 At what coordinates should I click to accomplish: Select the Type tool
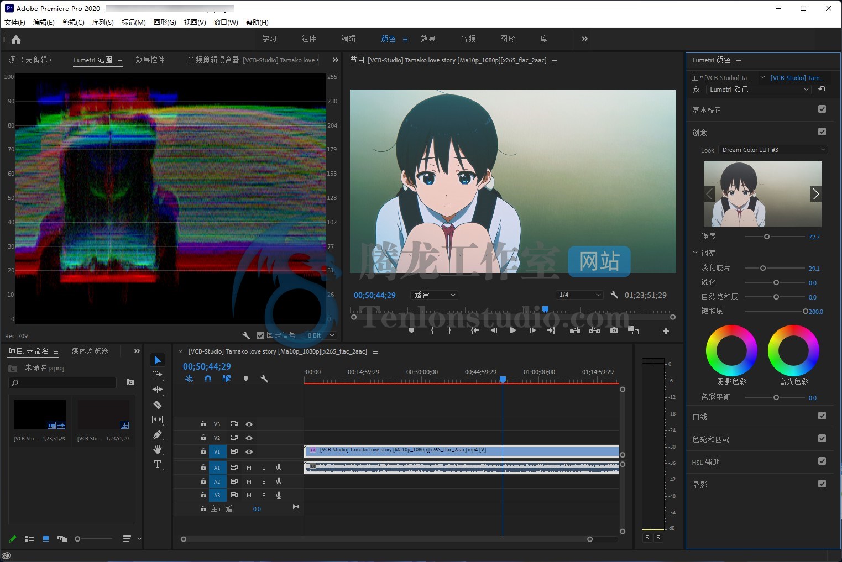click(x=158, y=464)
